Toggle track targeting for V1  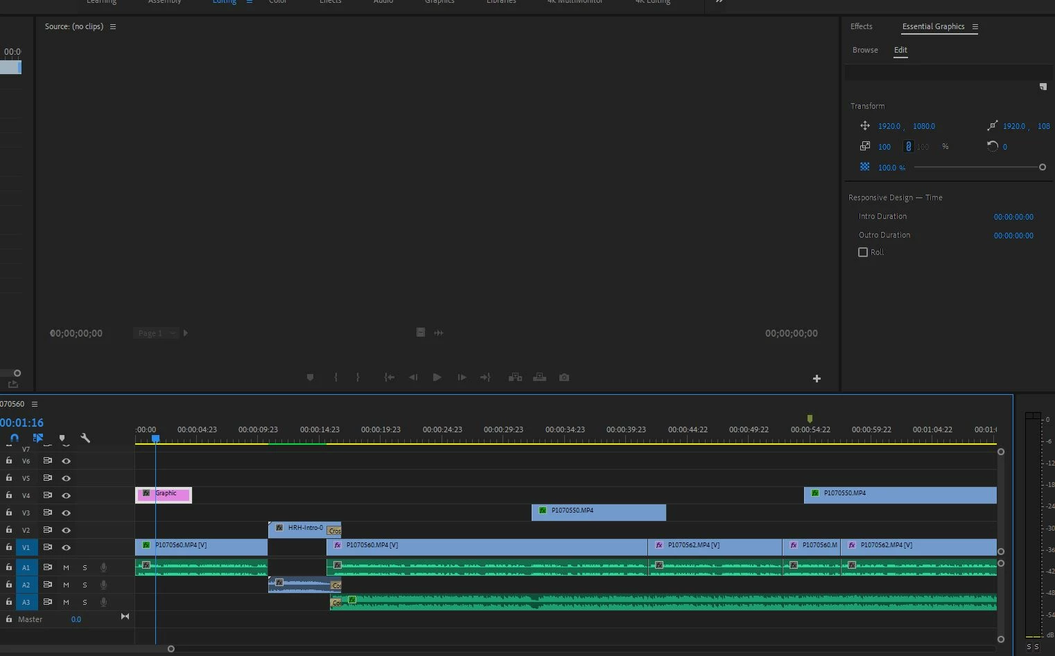[26, 547]
